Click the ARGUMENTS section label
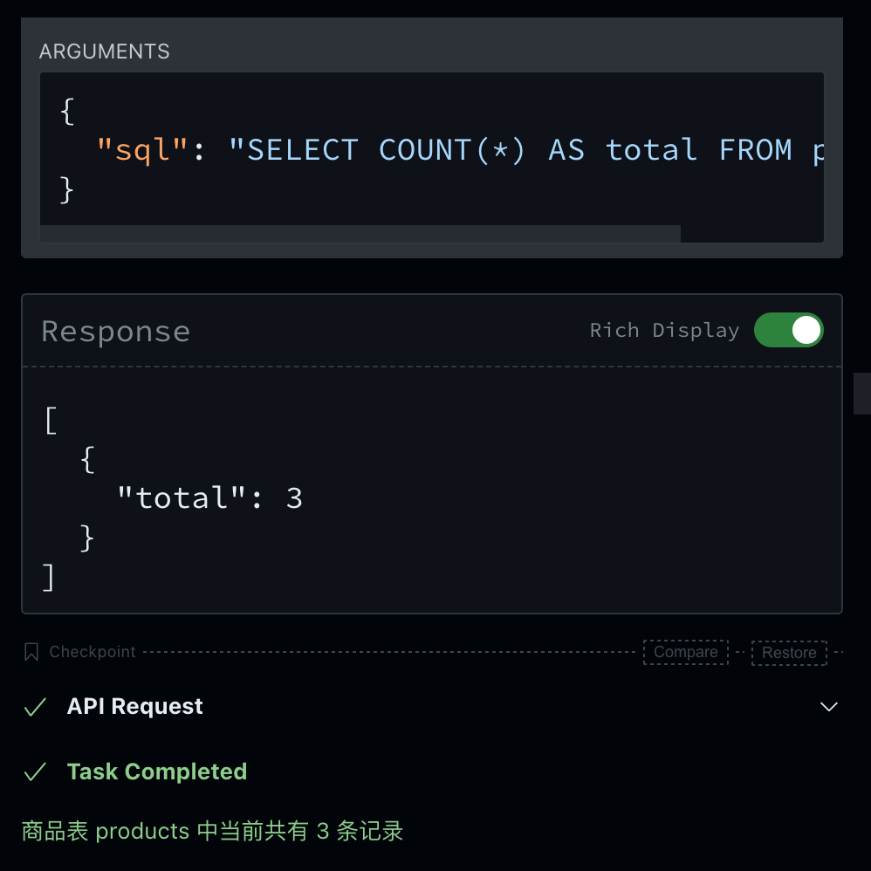This screenshot has height=871, width=871. 105,51
